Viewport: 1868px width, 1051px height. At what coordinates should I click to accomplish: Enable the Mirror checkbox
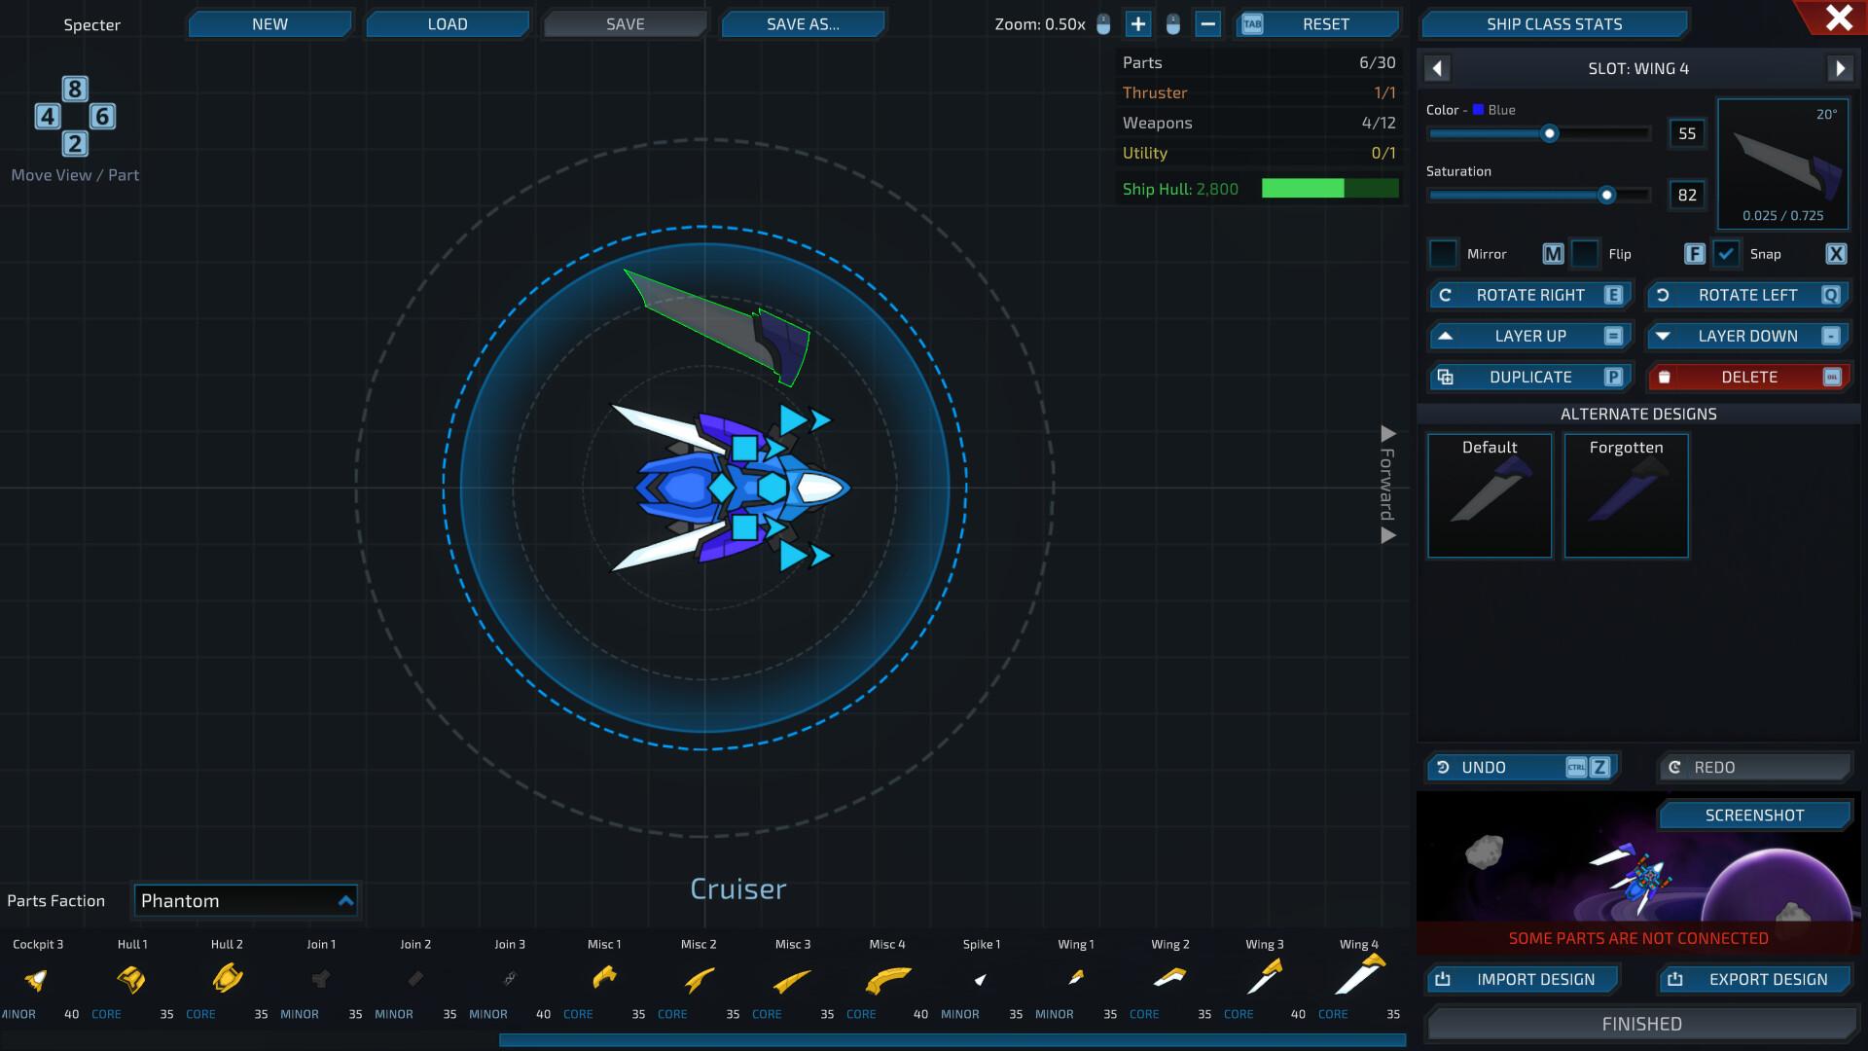point(1443,253)
